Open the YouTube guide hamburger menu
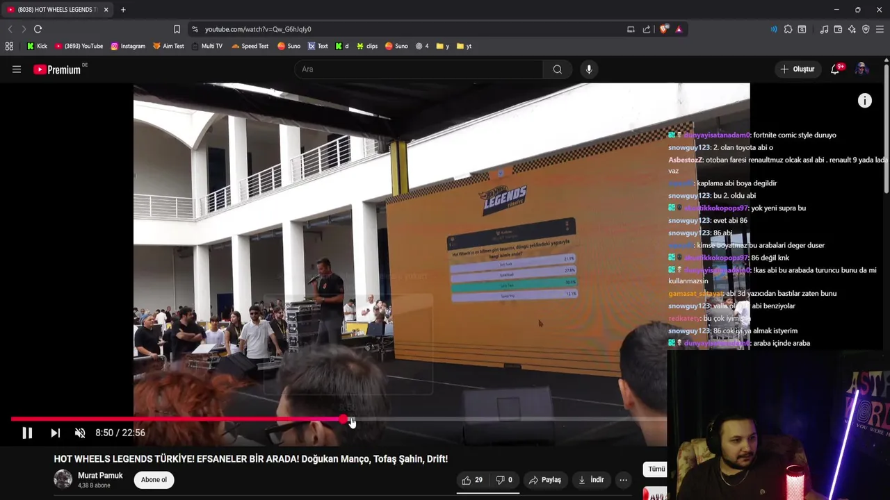 point(17,69)
